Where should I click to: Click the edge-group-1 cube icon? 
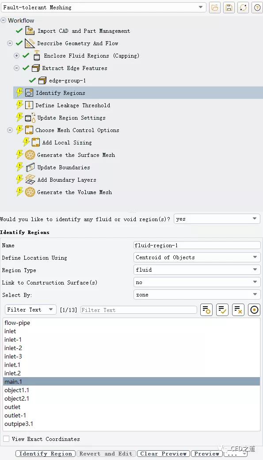pos(42,80)
